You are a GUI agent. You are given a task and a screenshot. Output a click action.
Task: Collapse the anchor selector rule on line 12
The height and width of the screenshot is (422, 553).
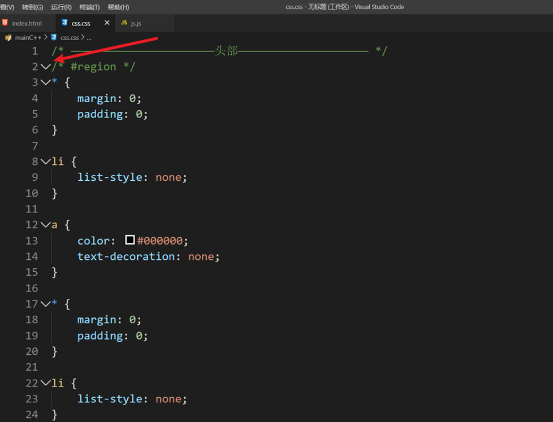click(x=45, y=224)
